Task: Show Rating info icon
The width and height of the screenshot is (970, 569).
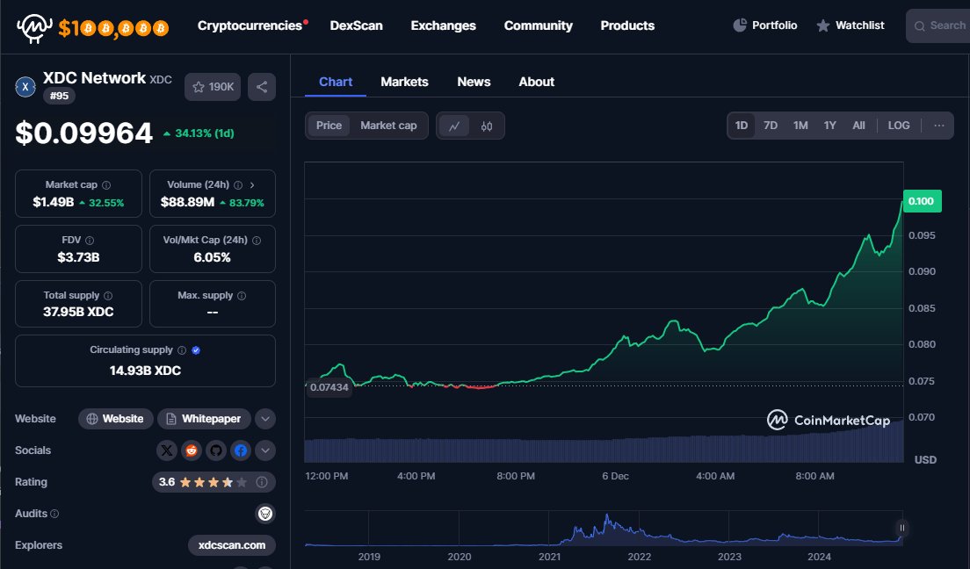Action: click(262, 482)
